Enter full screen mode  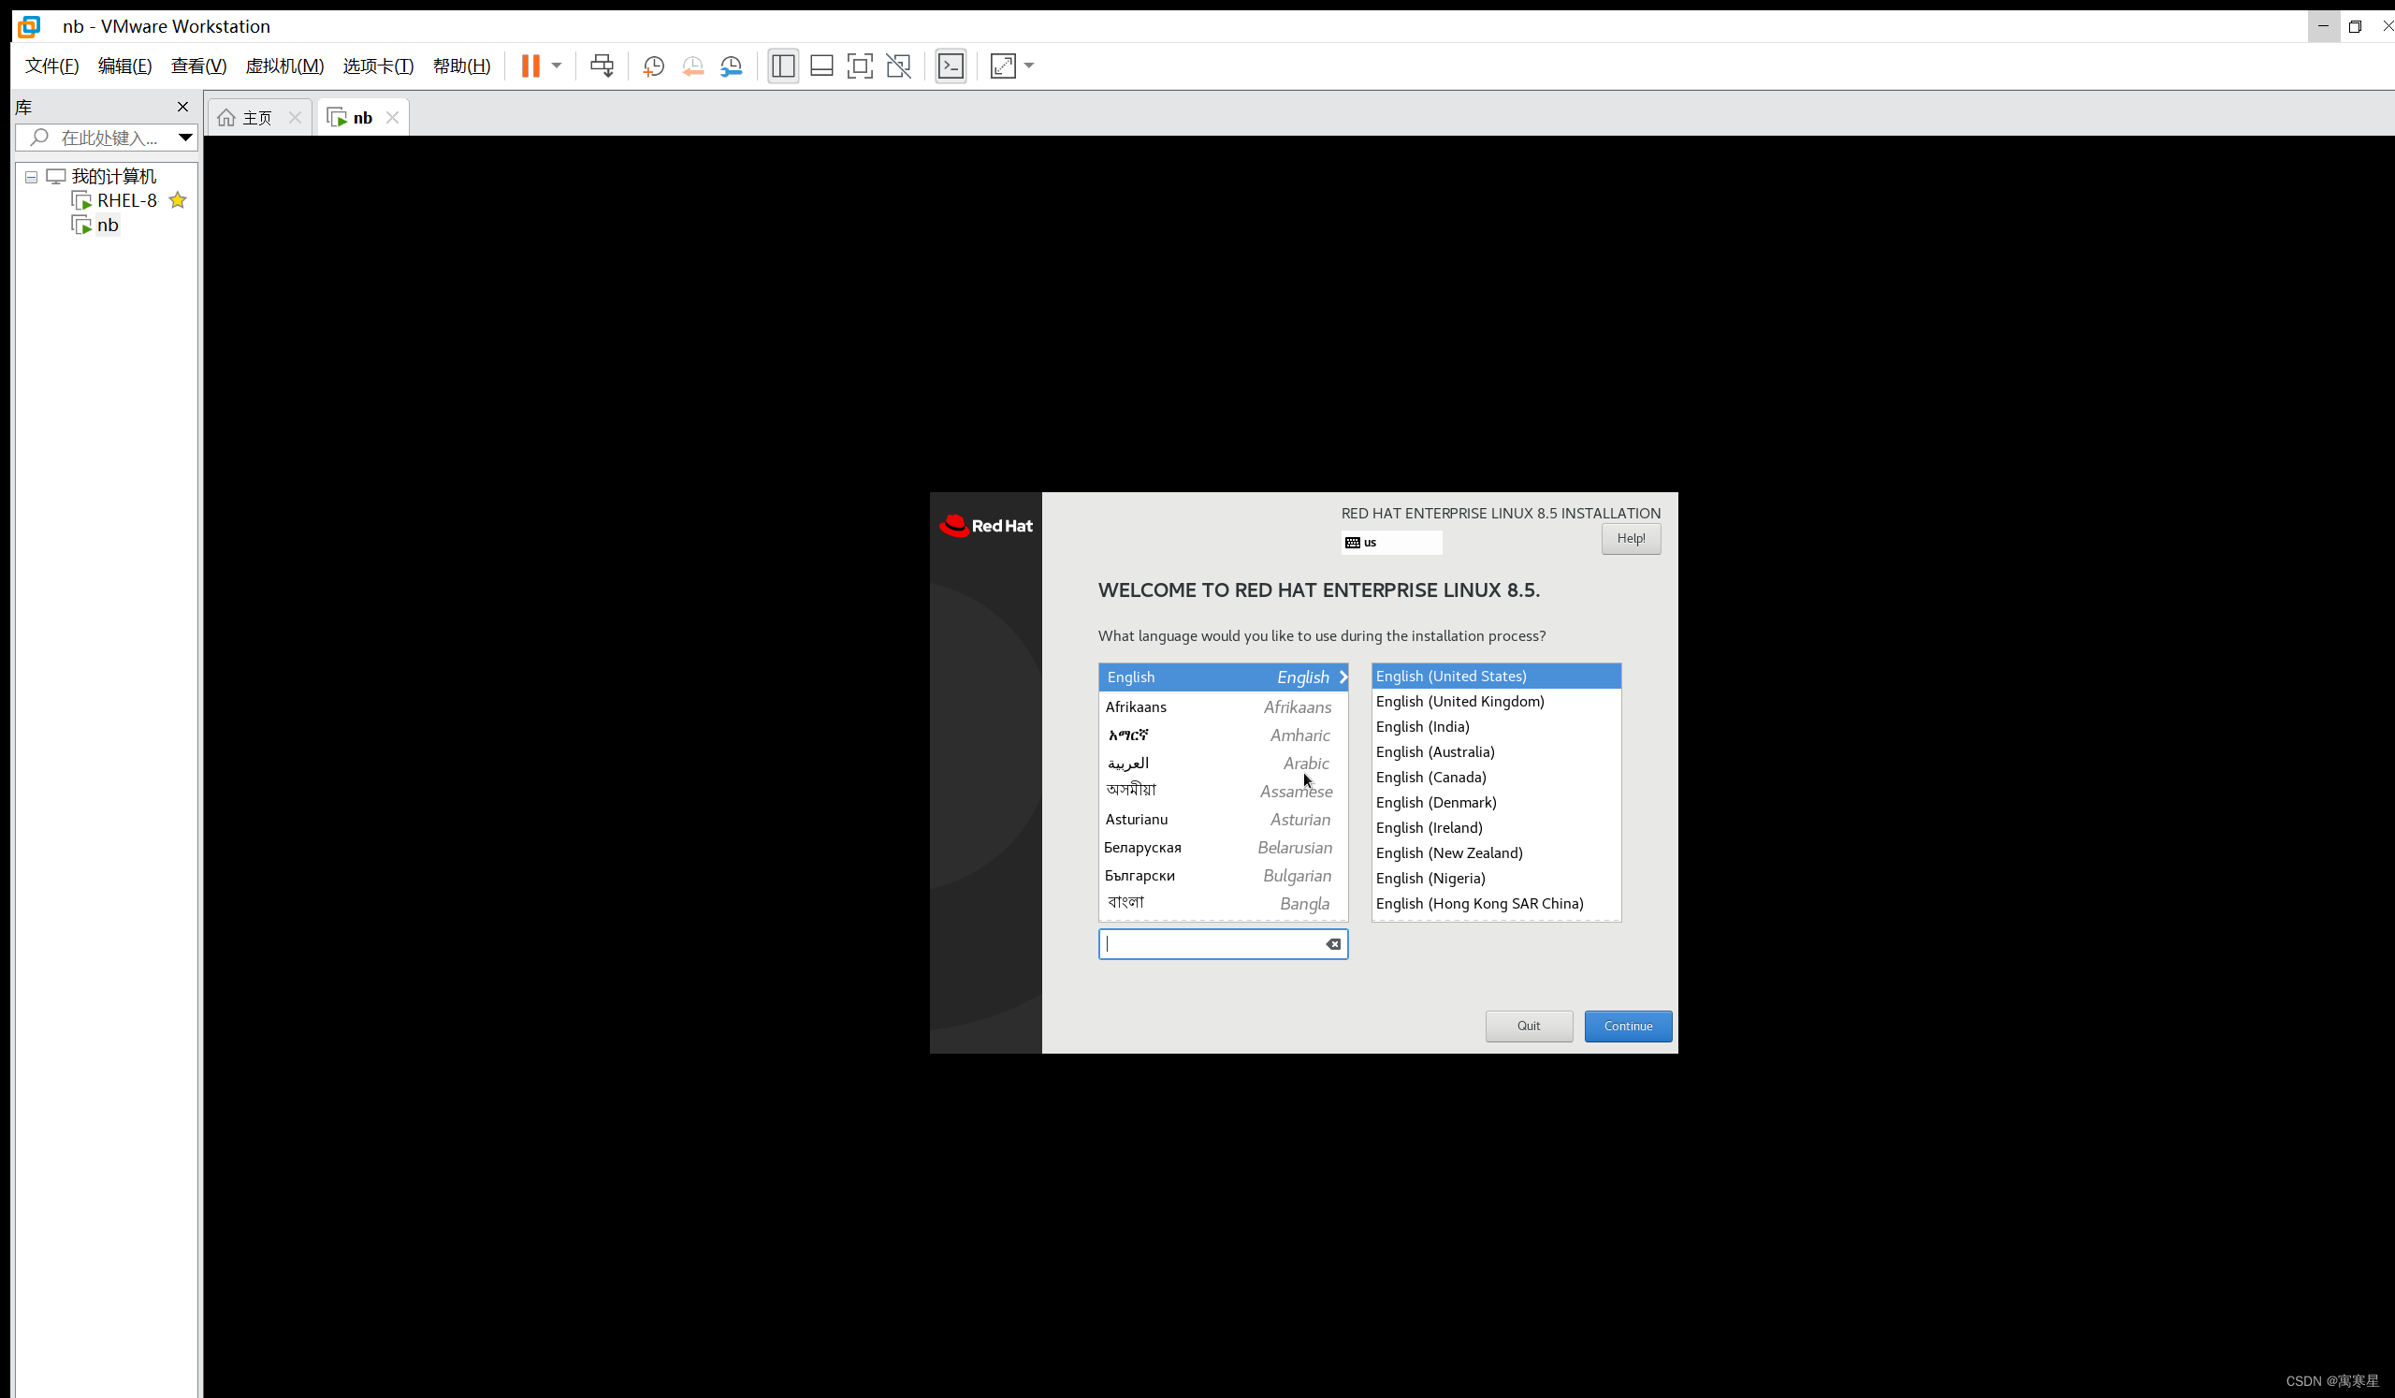[x=859, y=66]
